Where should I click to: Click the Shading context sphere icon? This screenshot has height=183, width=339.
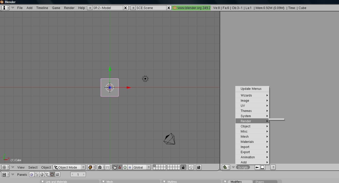point(42,175)
